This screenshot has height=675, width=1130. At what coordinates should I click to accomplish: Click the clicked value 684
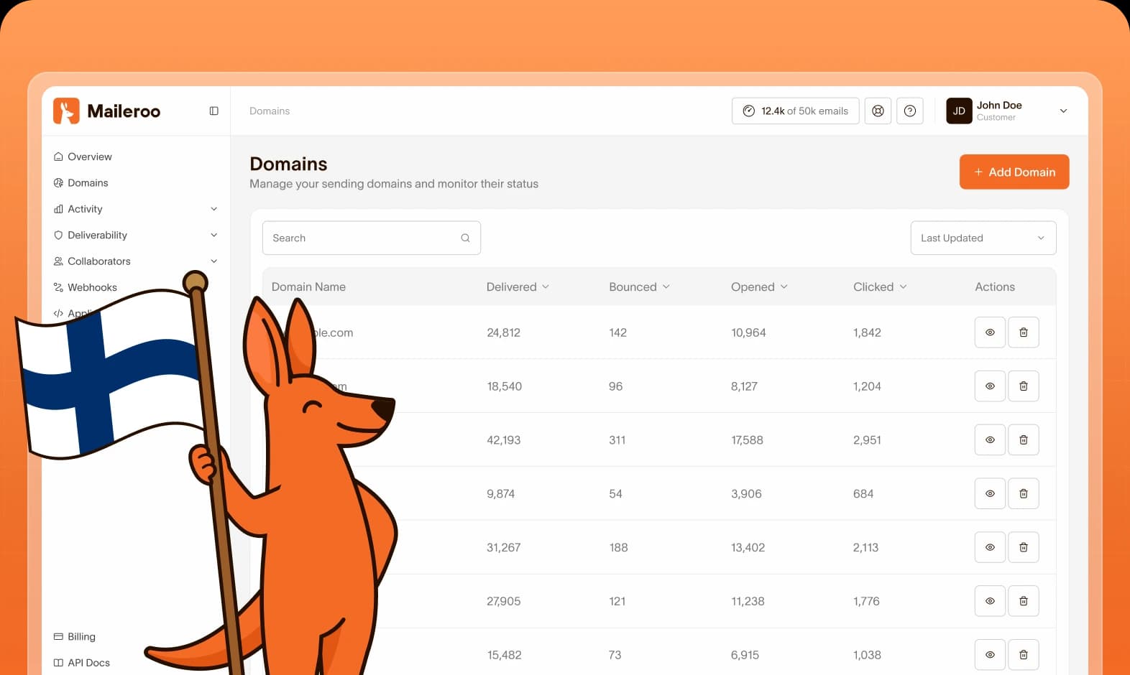[863, 494]
